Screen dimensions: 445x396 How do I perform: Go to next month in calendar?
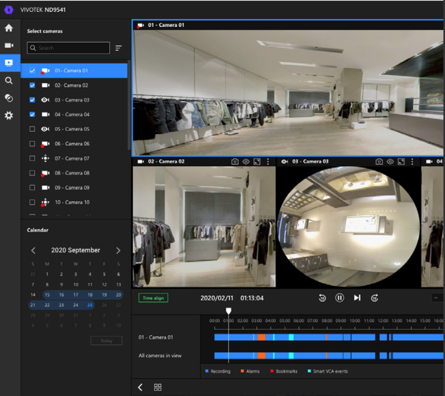click(118, 251)
